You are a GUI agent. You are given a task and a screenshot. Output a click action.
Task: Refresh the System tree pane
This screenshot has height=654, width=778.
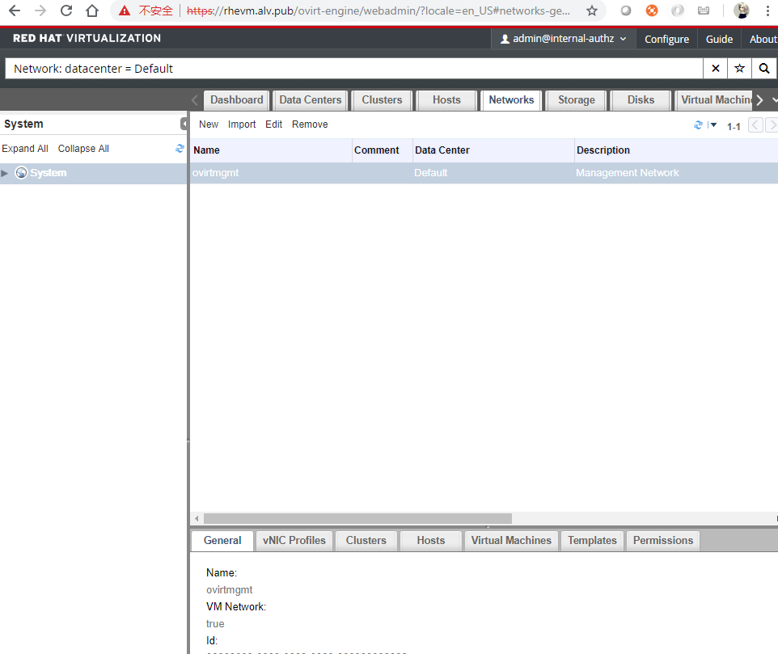coord(180,148)
